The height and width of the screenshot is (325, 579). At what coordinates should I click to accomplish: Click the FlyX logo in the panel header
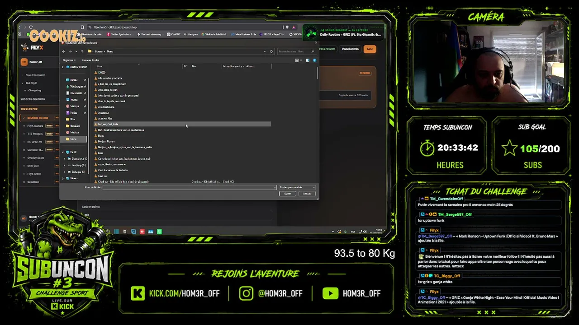[x=32, y=47]
